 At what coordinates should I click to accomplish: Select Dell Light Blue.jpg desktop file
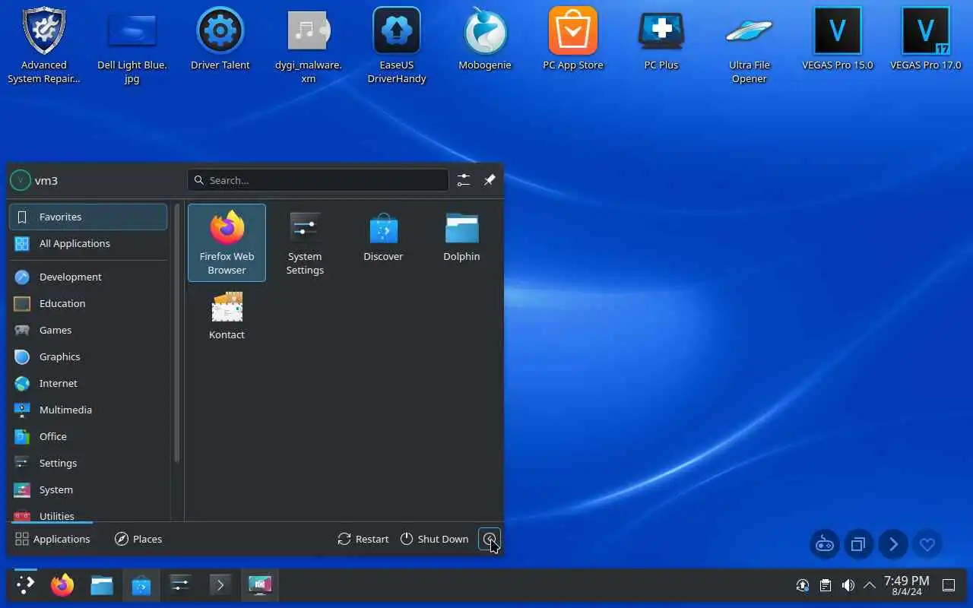[x=132, y=45]
